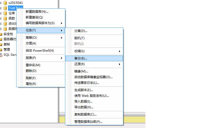Select 脱机(T) to take database offline

[94, 38]
